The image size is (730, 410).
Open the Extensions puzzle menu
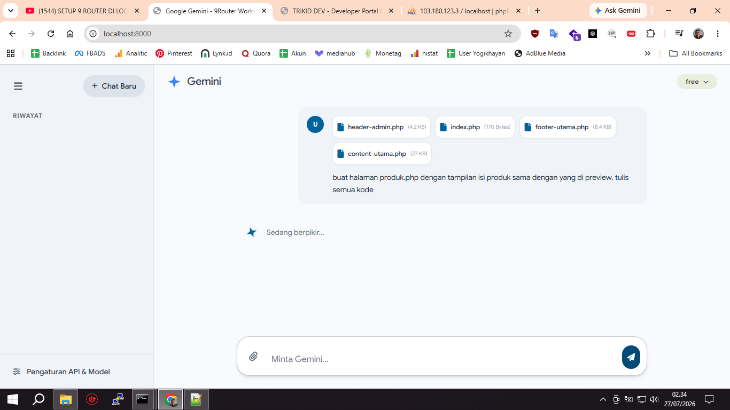650,34
